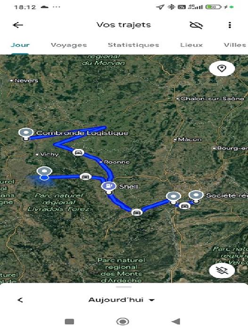Viewport: 248px width, 331px height.
Task: Tap the back arrow next to Vos trajets
Action: (18, 25)
